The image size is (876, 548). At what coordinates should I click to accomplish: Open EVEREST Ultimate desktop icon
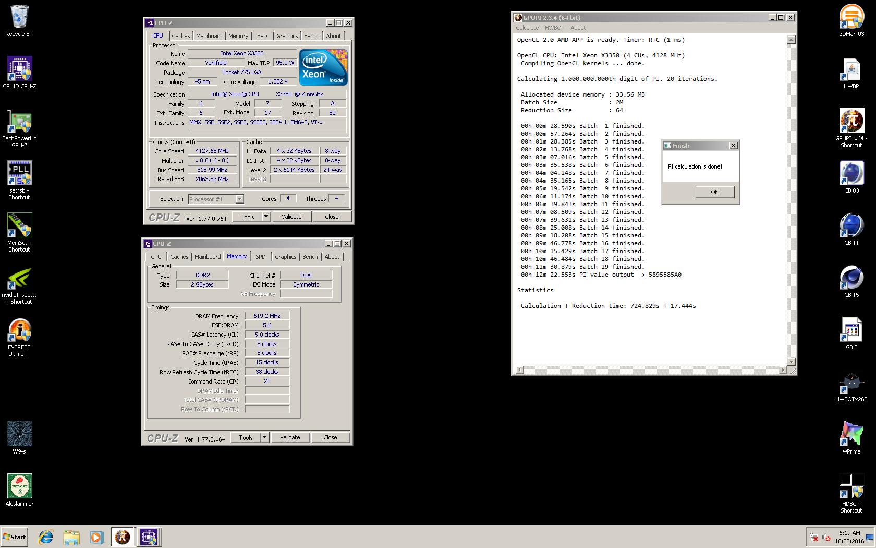[19, 337]
